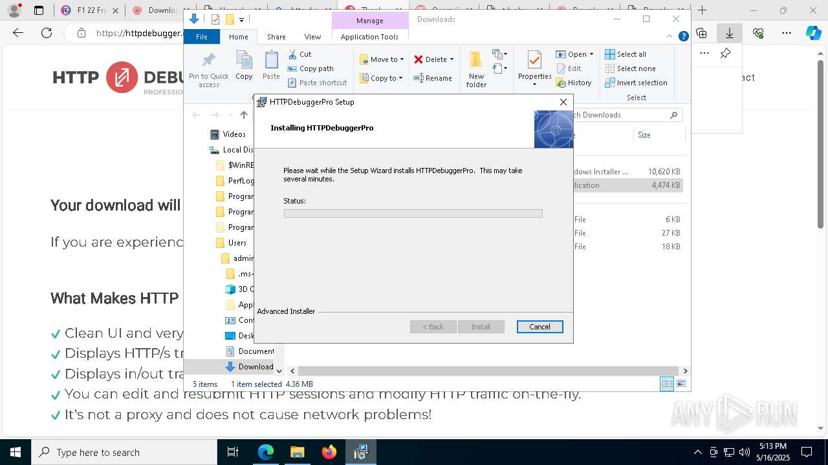
Task: Click Select none in ribbon
Action: click(630, 68)
